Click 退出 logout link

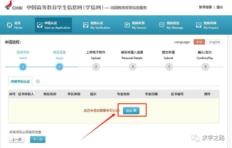click(x=220, y=7)
